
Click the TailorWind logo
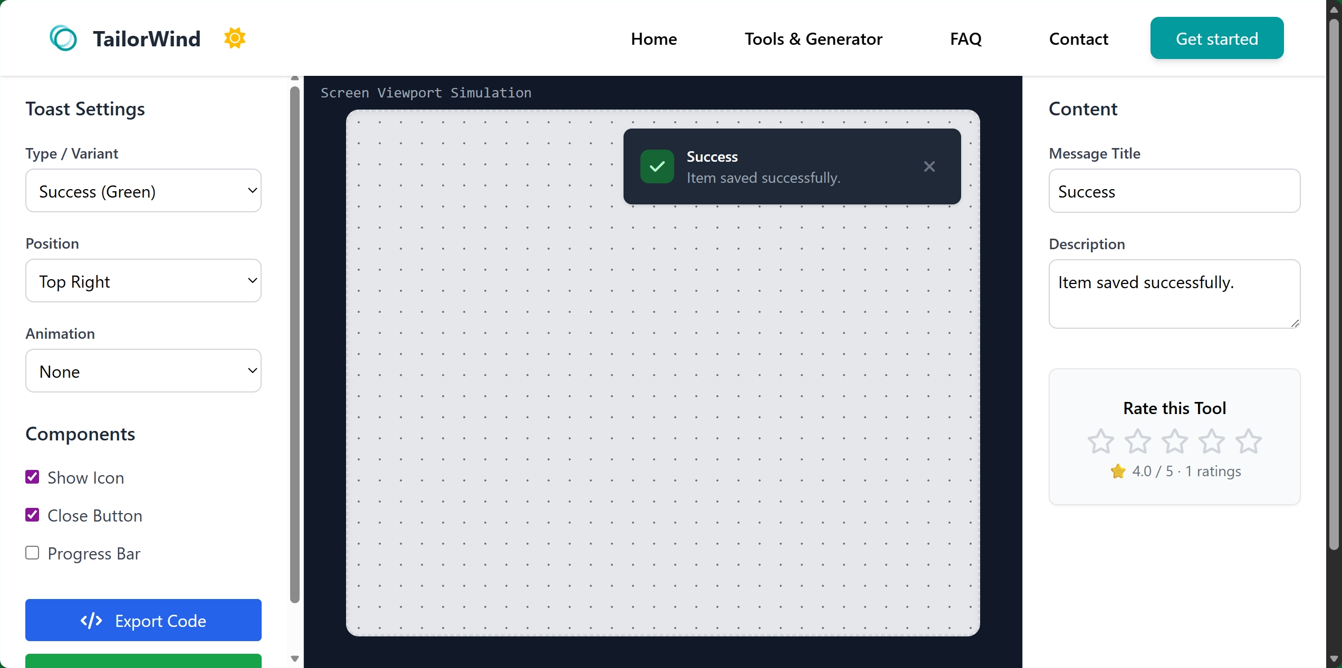click(x=63, y=37)
